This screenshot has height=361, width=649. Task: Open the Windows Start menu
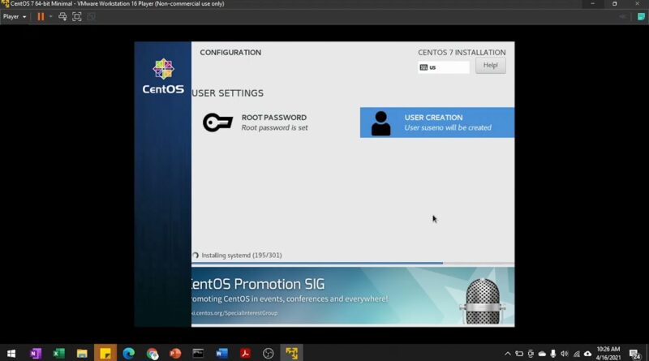click(x=11, y=353)
